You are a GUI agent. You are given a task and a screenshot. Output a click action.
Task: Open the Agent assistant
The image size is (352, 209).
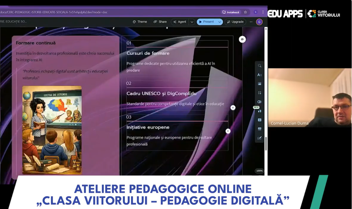coord(180,22)
